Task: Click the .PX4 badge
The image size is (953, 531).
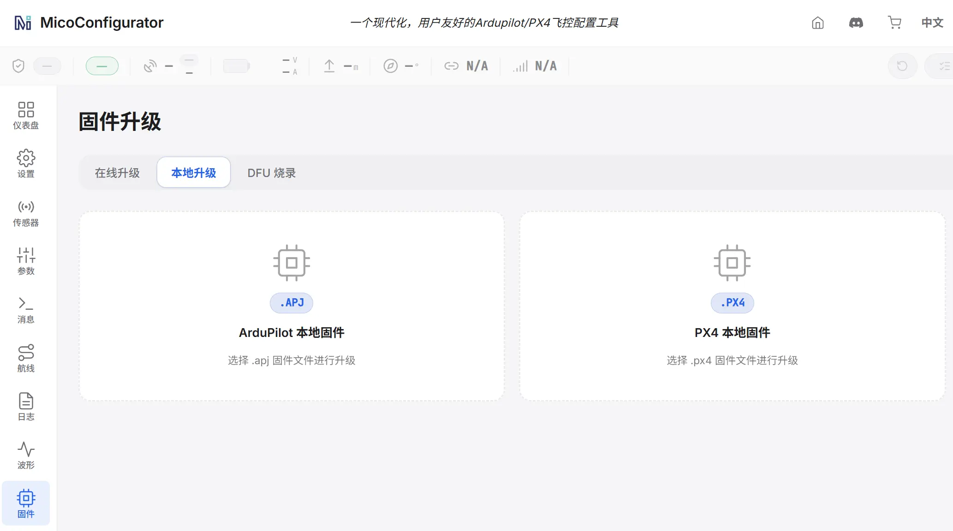Action: click(732, 303)
